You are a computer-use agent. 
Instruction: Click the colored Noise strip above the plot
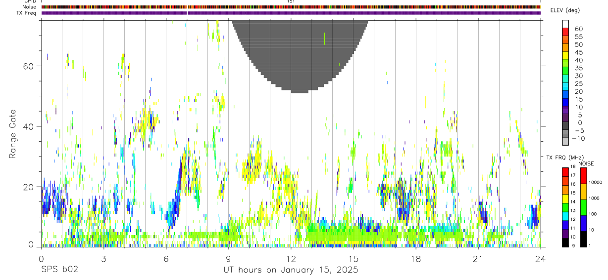point(291,7)
